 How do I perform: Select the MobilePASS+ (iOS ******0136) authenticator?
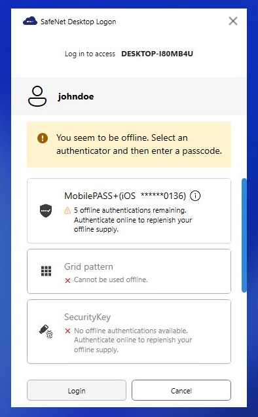129,211
